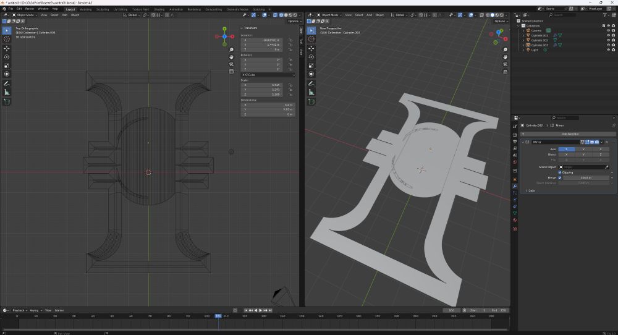Click the Play animation button in the timeline
This screenshot has height=335, width=618.
tap(260, 310)
